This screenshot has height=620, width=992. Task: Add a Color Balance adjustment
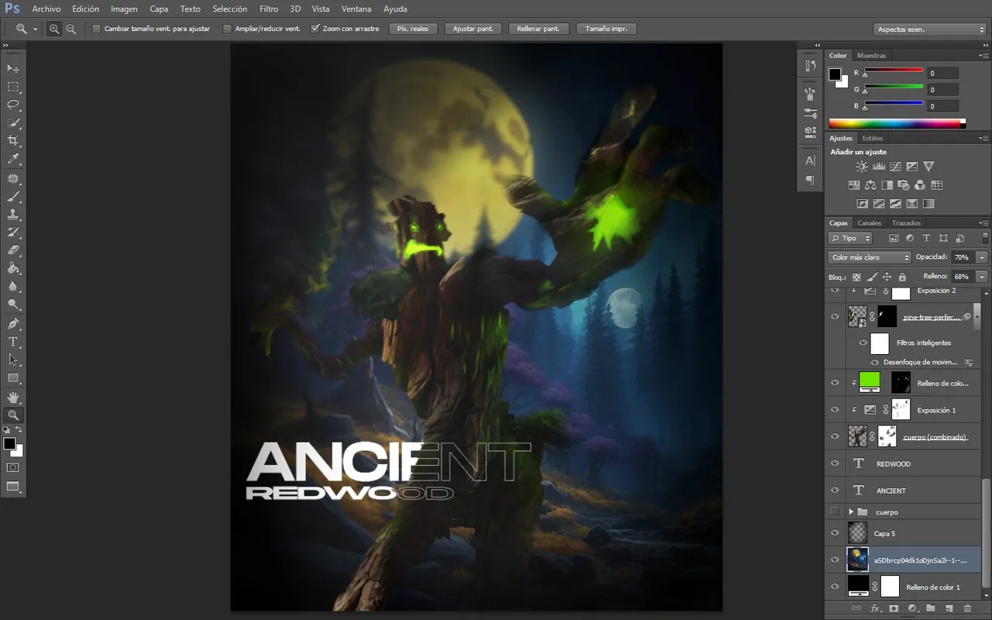(870, 185)
